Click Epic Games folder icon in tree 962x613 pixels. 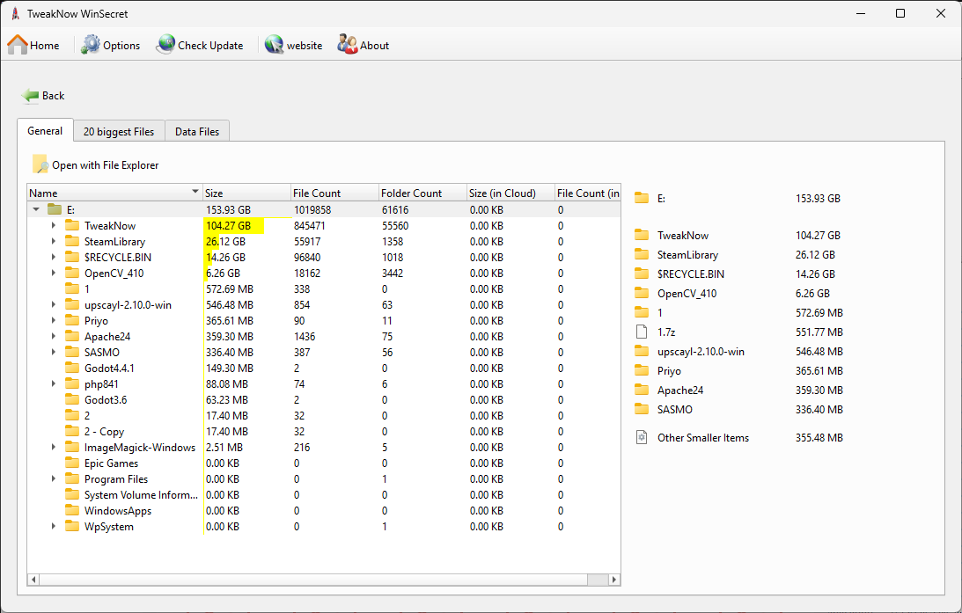(72, 463)
